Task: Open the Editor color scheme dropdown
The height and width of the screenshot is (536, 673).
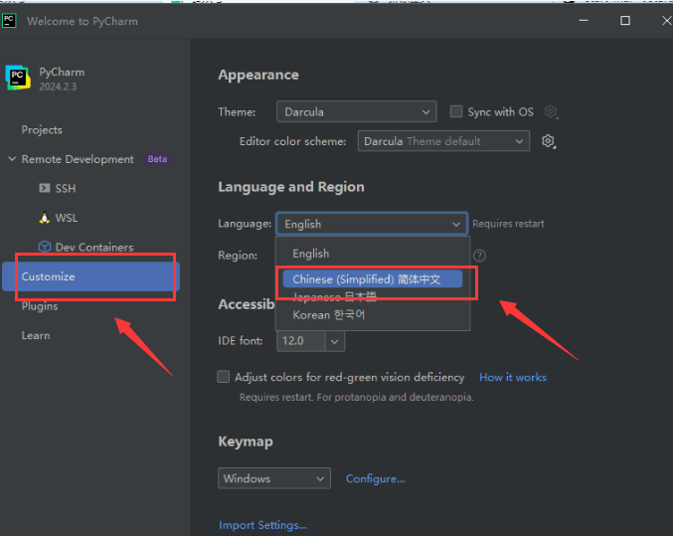Action: (443, 141)
